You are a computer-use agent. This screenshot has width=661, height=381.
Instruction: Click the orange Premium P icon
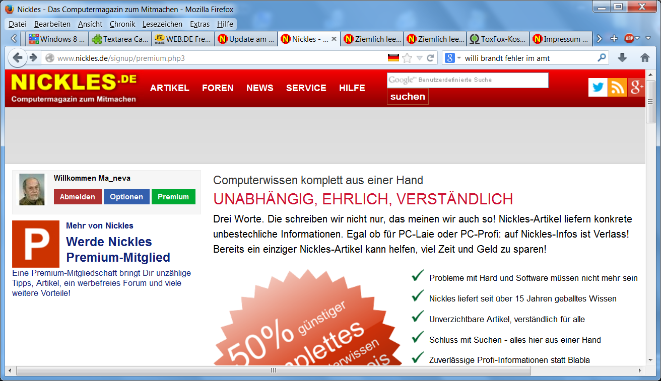point(36,244)
